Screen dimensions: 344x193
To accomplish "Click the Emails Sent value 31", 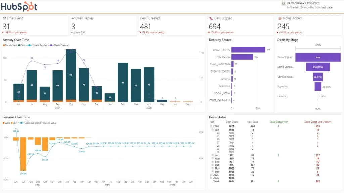I will point(6,27).
